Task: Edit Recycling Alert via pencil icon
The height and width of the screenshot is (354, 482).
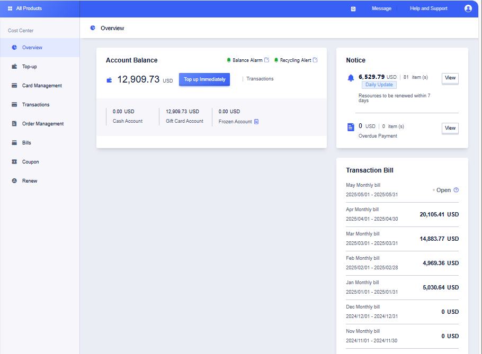Action: [x=315, y=60]
